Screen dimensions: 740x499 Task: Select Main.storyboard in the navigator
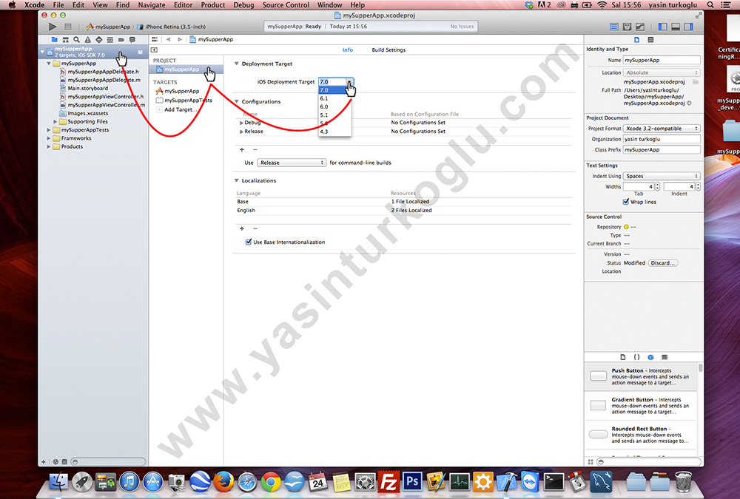tap(88, 88)
